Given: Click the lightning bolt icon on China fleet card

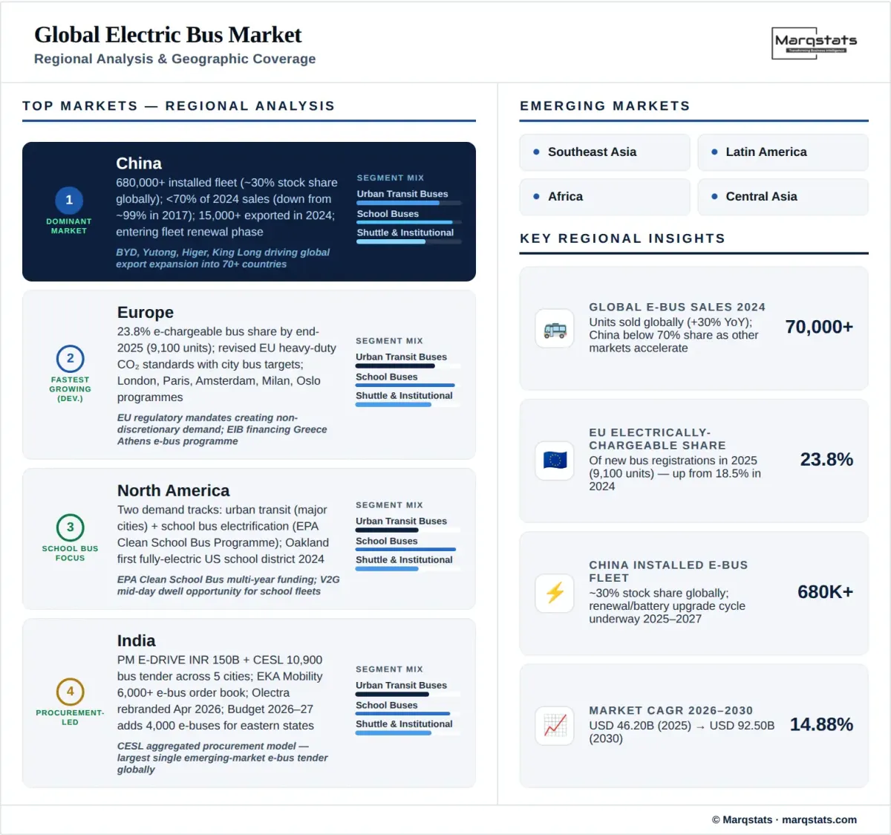Looking at the screenshot, I should click(554, 594).
